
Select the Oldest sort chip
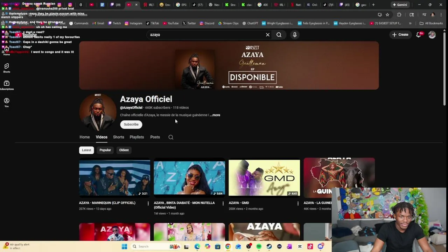click(124, 150)
